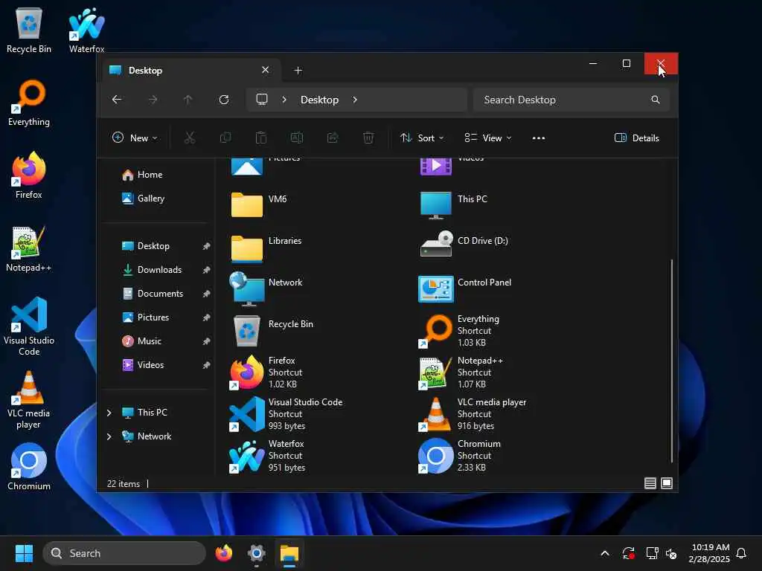Open Gallery in navigation pane
The width and height of the screenshot is (762, 571).
(150, 199)
